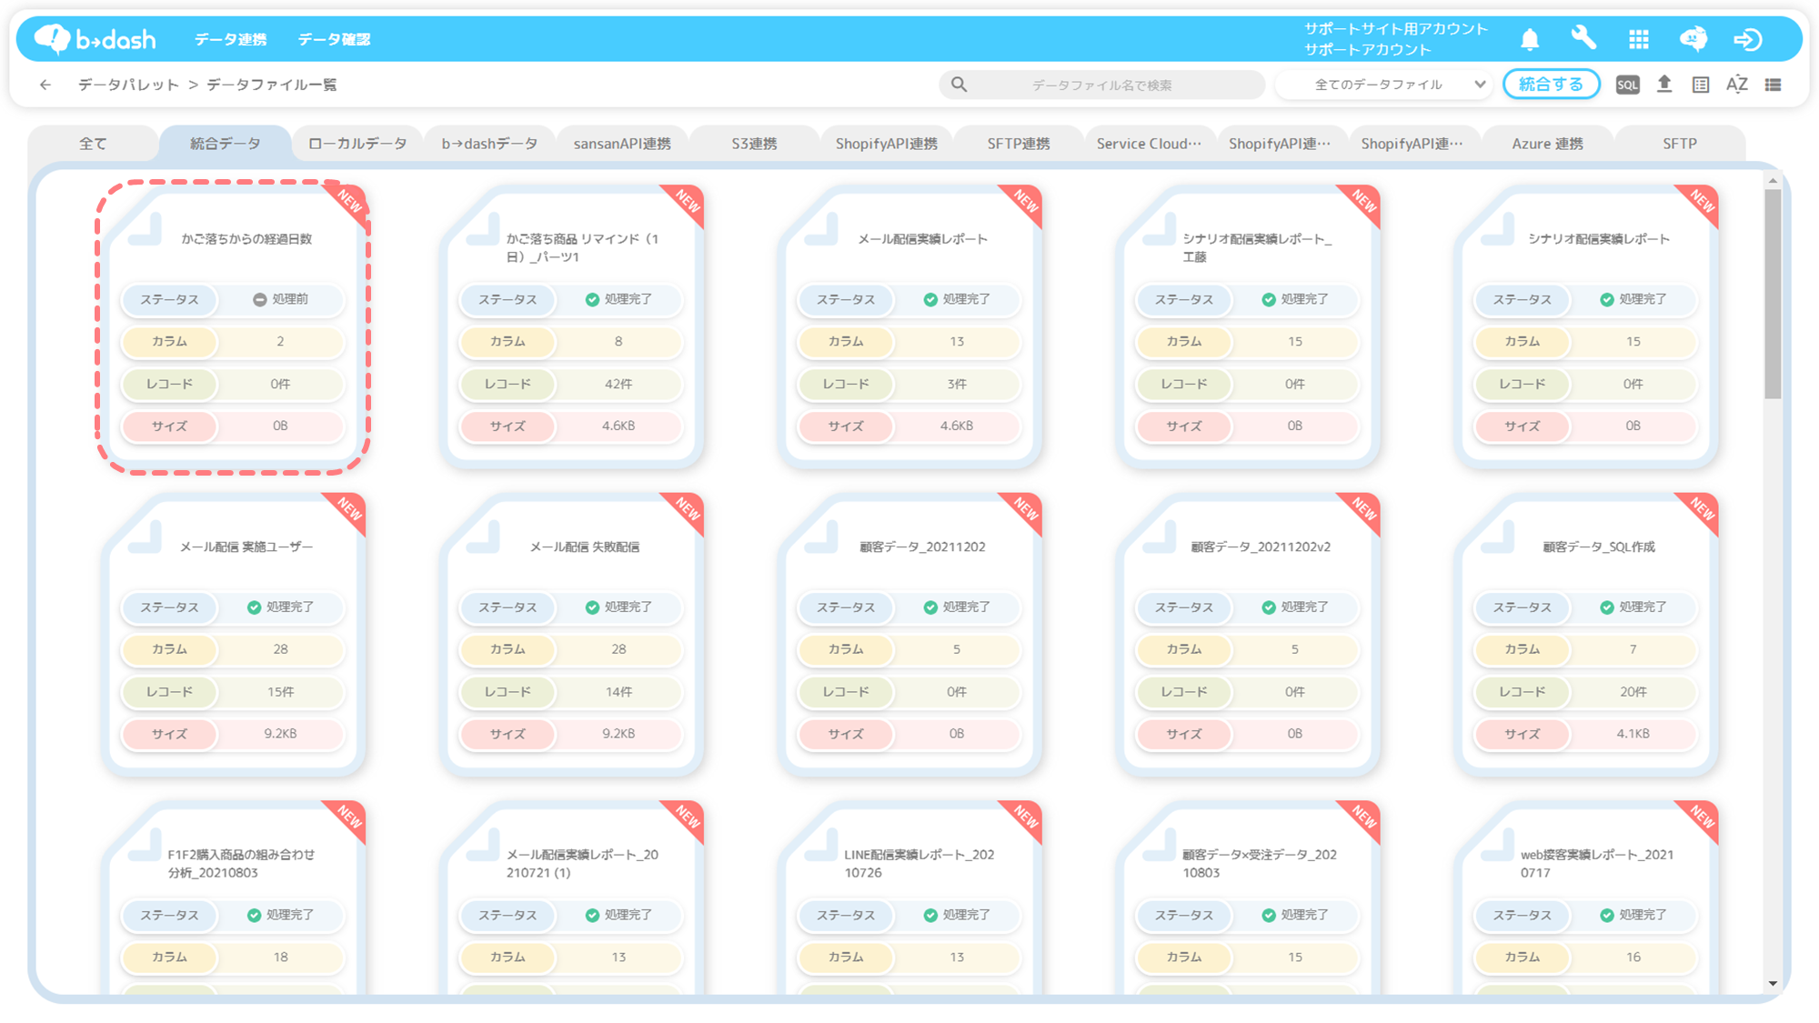Open the SFTP連携 tab
The image size is (1819, 1023).
(1019, 144)
